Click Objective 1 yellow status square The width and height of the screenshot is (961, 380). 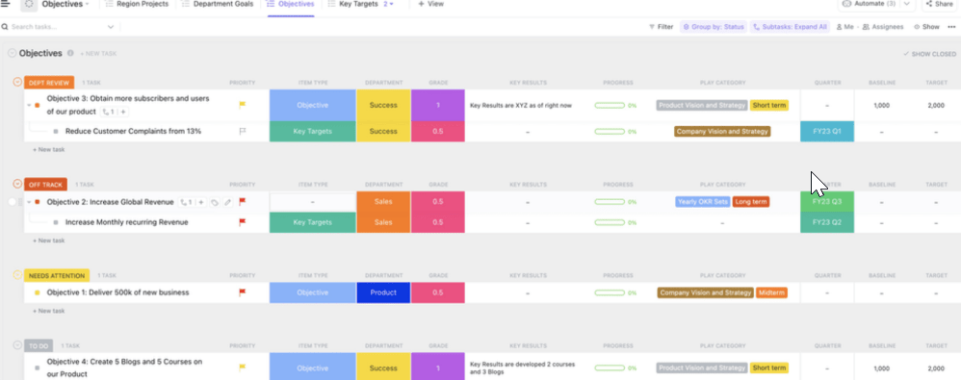click(x=38, y=292)
